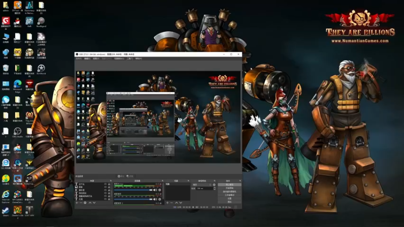Toggle lock of image source
This screenshot has height=227, width=404.
click(109, 187)
